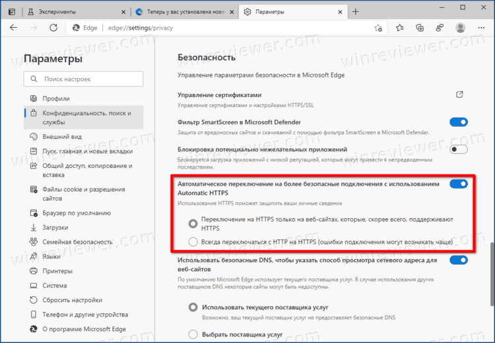The width and height of the screenshot is (495, 343).
Task: Click the Поиск настроек search field
Action: [83, 79]
